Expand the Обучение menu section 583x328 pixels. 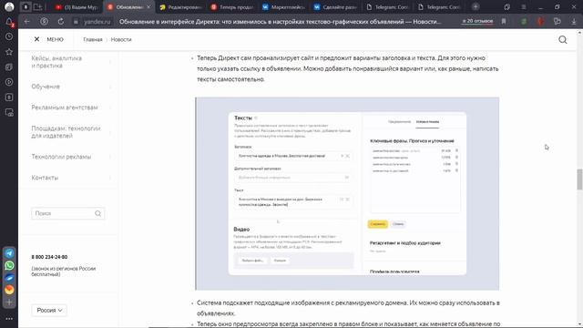pos(71,87)
